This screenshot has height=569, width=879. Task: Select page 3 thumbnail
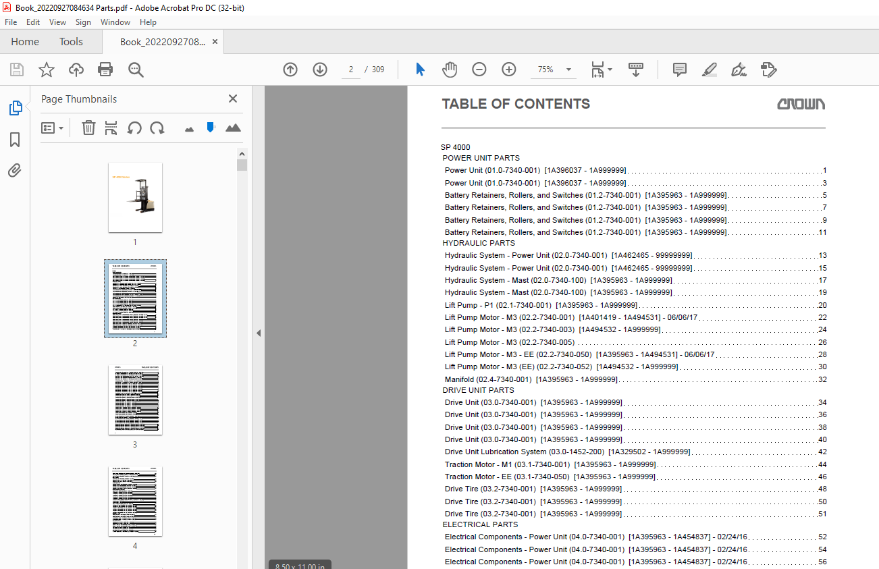click(x=135, y=400)
